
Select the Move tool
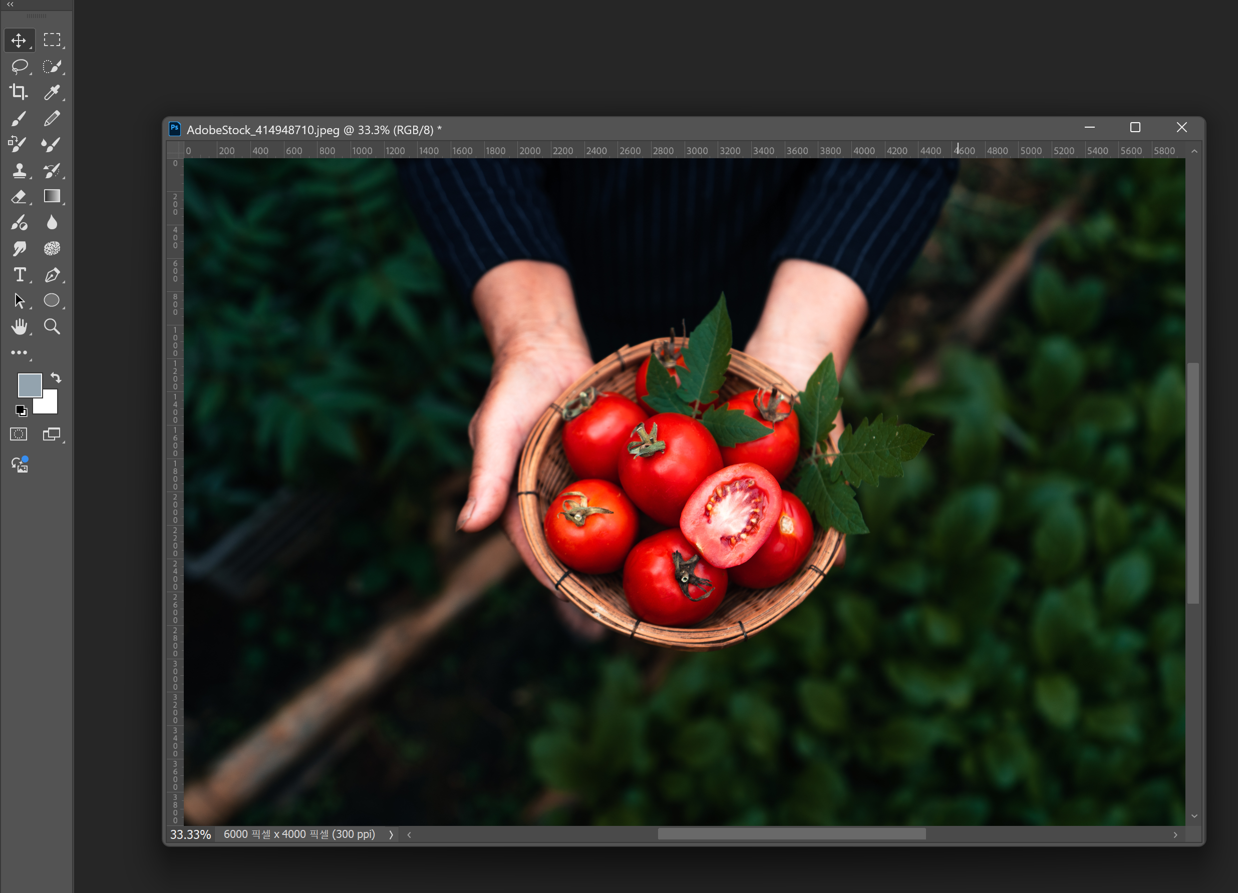click(x=19, y=41)
